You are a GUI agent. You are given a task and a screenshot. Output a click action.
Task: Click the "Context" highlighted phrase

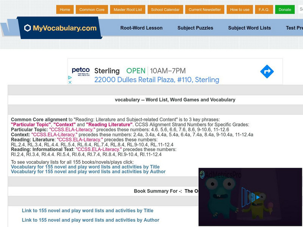[x=64, y=124]
